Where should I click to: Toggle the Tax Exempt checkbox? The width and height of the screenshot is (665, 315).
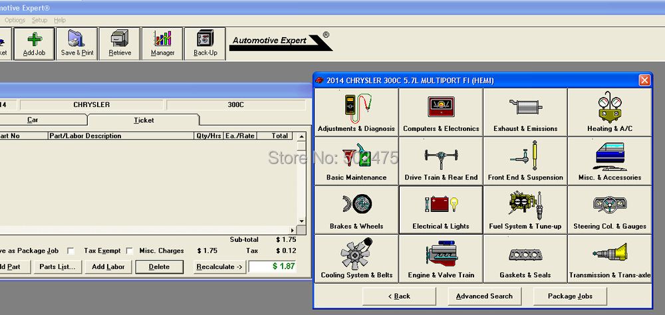[x=130, y=251]
